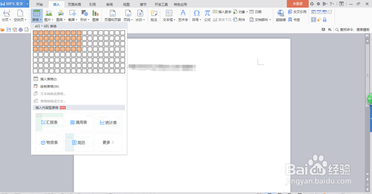Switch to the 开发工具 tab
This screenshot has height=194, width=372.
(x=161, y=4)
